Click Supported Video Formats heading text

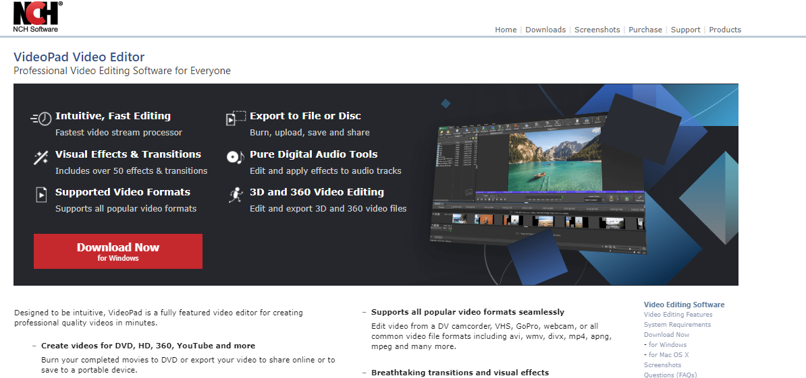tap(123, 192)
